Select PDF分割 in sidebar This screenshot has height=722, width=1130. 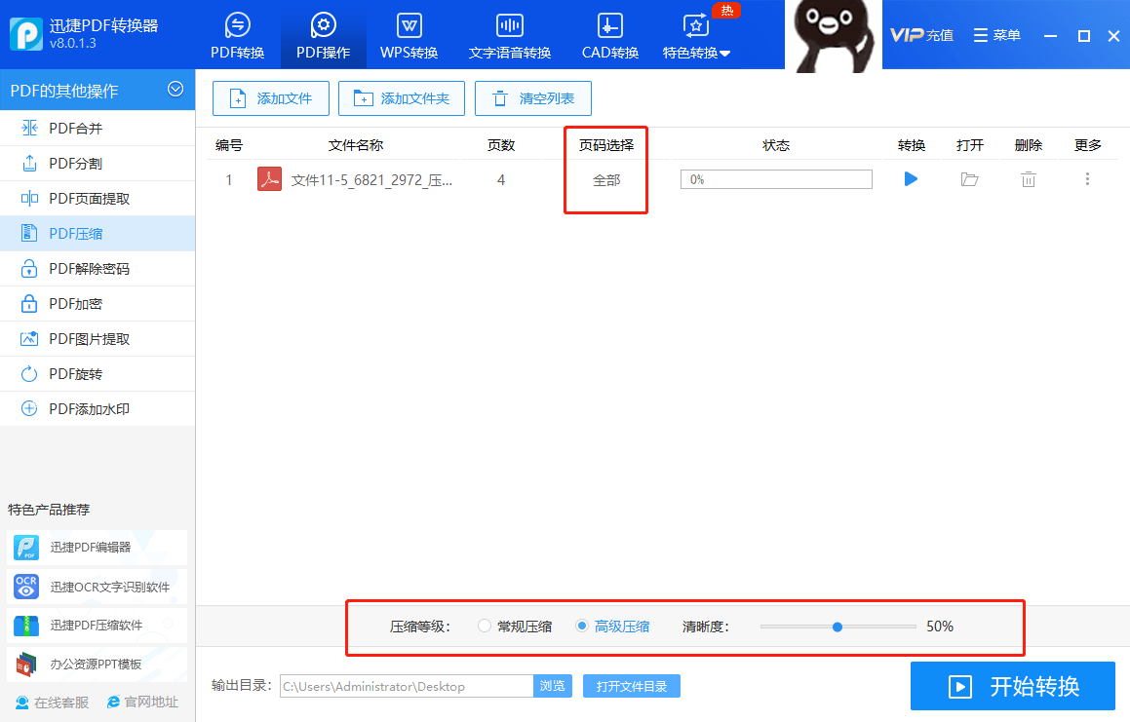[x=97, y=164]
